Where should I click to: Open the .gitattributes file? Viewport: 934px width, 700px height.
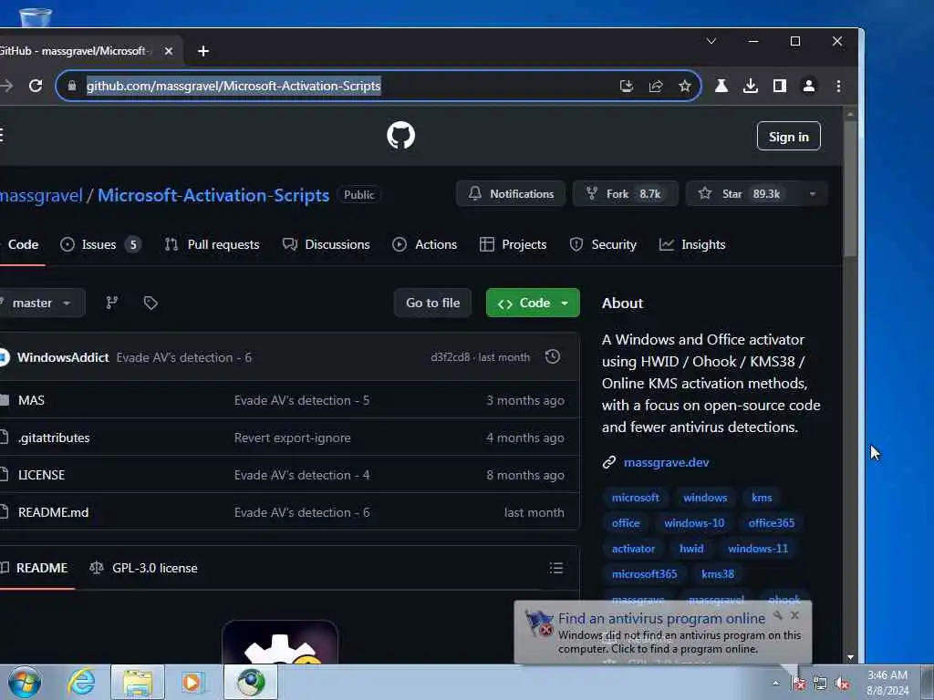click(54, 437)
